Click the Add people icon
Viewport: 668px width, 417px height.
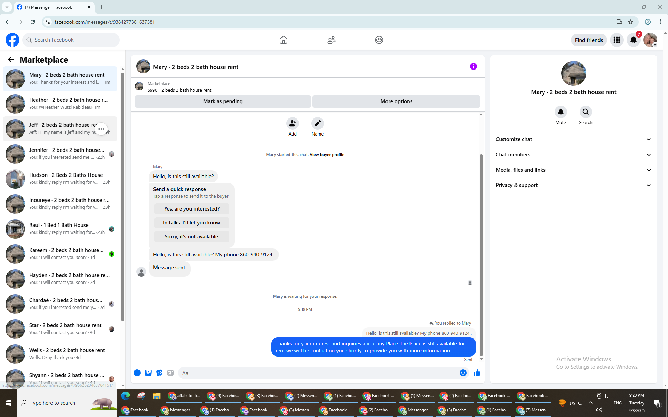click(x=292, y=123)
